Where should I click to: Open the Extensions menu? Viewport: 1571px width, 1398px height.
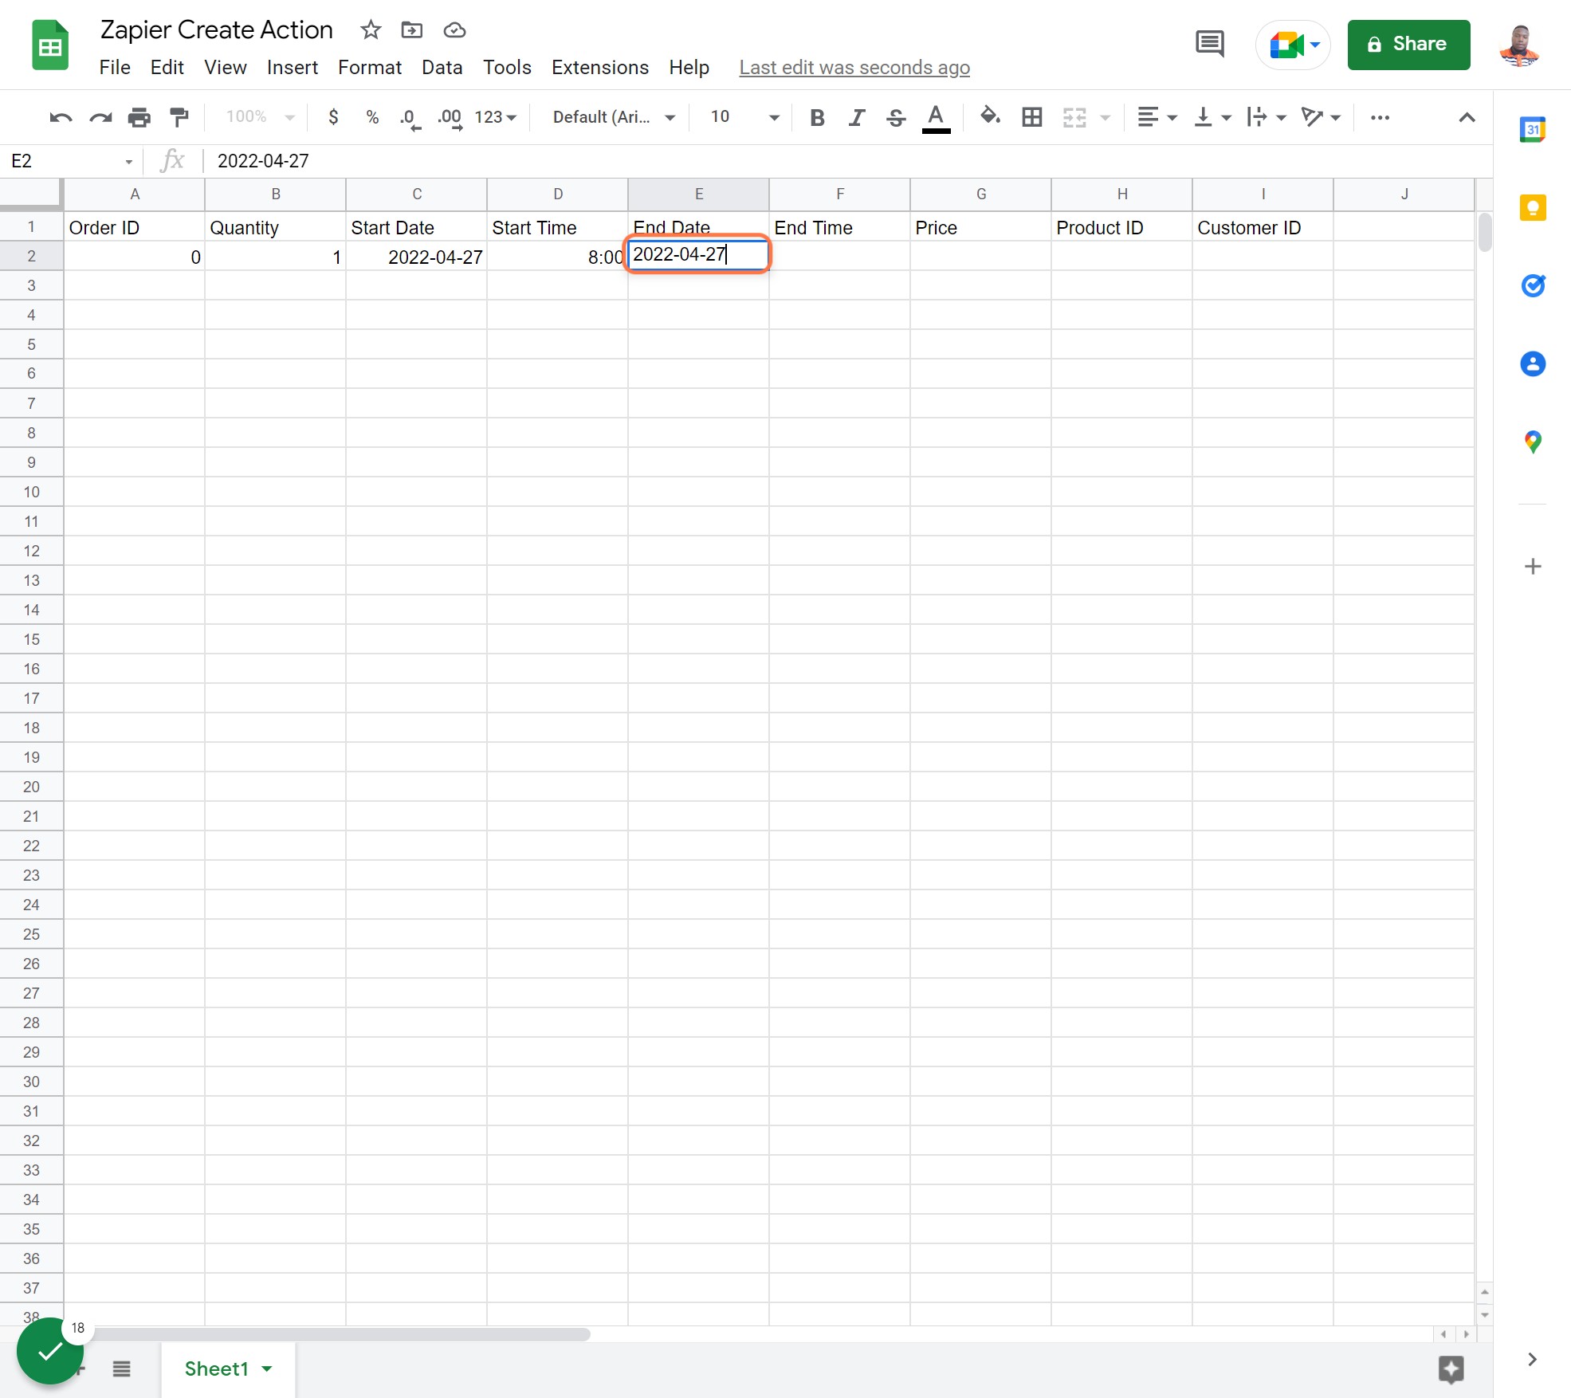click(600, 68)
